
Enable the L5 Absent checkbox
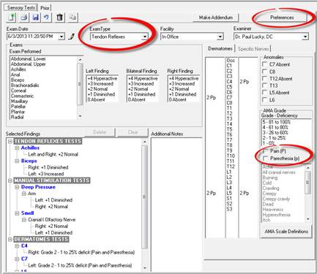point(264,93)
